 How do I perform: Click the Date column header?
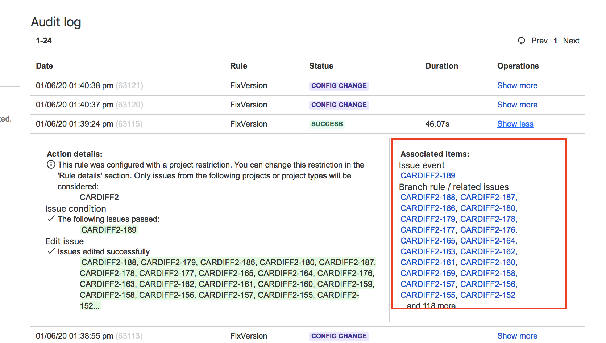coord(44,66)
